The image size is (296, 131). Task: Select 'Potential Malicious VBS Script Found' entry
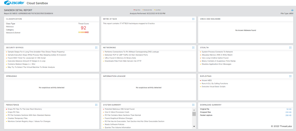[x=119, y=109]
